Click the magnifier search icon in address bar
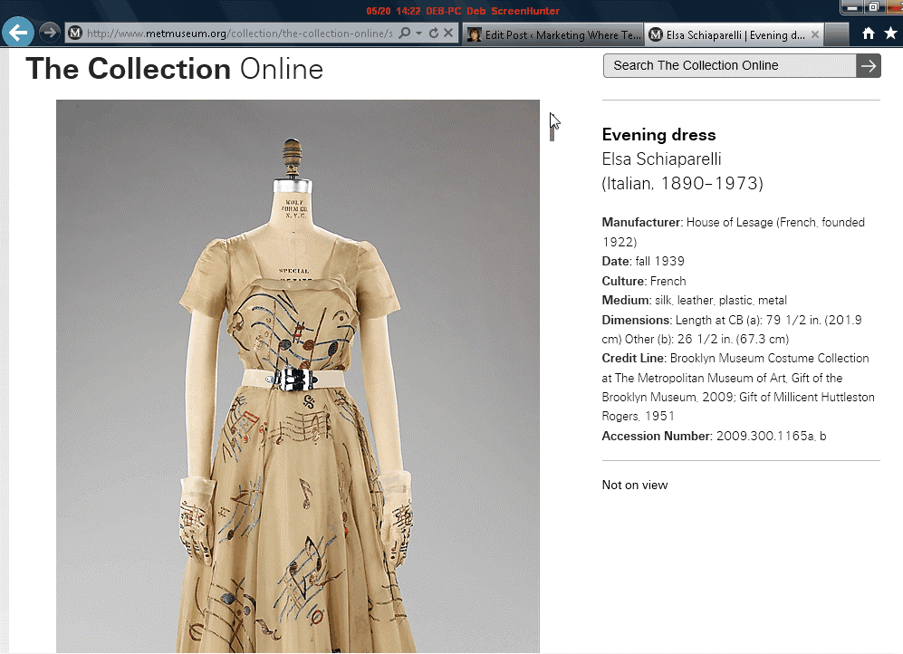The image size is (903, 654). 405,34
